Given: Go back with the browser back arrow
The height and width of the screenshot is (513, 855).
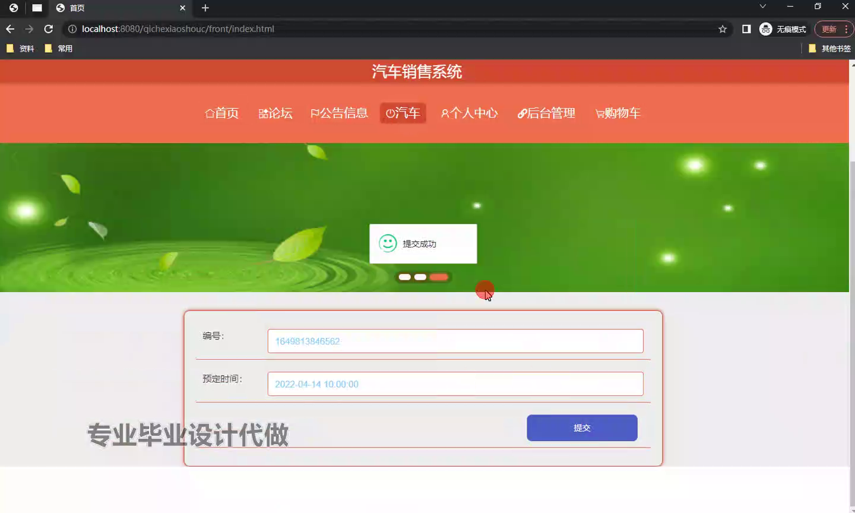Looking at the screenshot, I should pos(10,29).
